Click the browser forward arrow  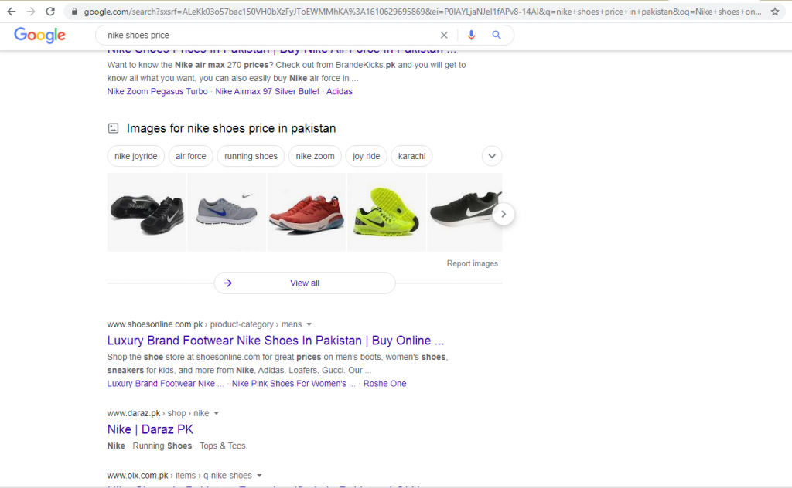(x=31, y=11)
